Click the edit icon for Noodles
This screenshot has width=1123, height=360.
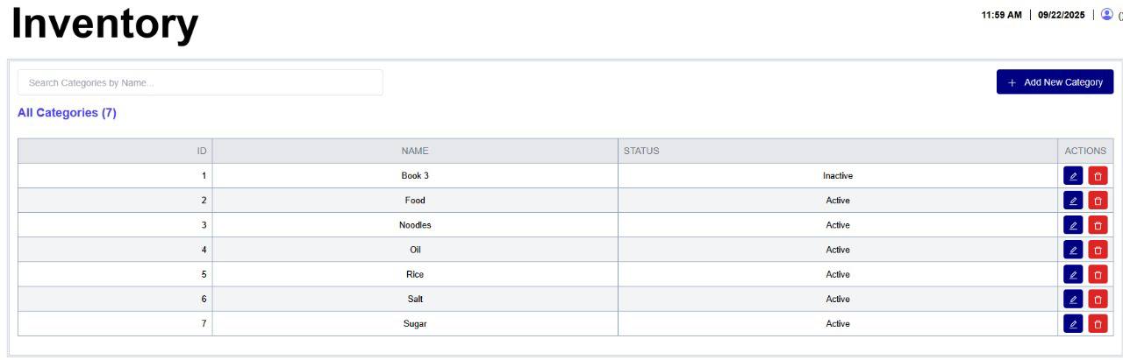1073,225
